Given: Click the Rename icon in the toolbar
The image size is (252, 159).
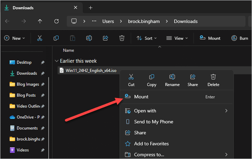Looking at the screenshot, I should (x=89, y=38).
